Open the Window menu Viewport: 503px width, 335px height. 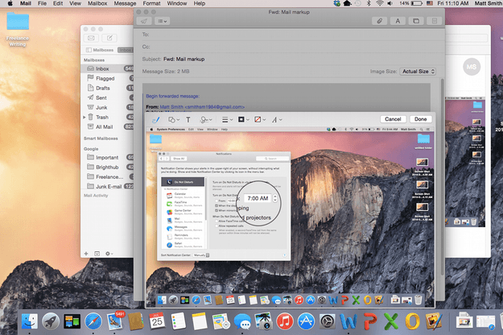[177, 3]
